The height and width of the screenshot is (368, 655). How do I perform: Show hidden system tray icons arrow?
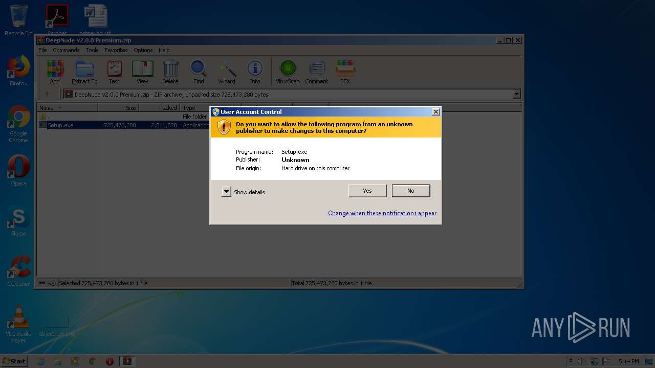(x=570, y=361)
